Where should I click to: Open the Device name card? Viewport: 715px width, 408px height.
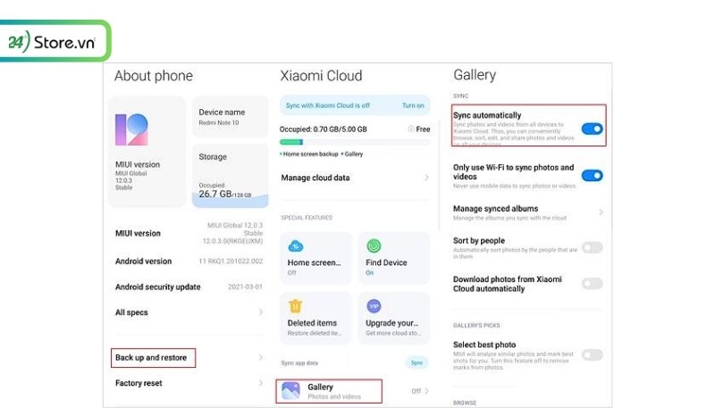tap(231, 117)
